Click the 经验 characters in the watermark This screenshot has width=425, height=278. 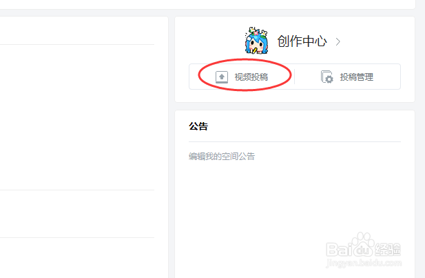tap(388, 249)
